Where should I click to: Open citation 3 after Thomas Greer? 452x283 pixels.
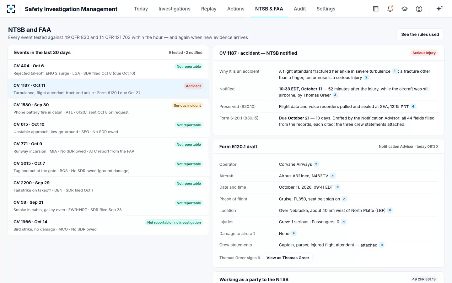click(x=335, y=95)
